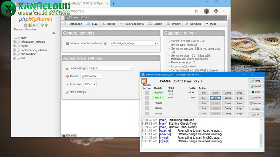280x157 pixels.
Task: Open the Language dropdown
Action: (x=110, y=68)
